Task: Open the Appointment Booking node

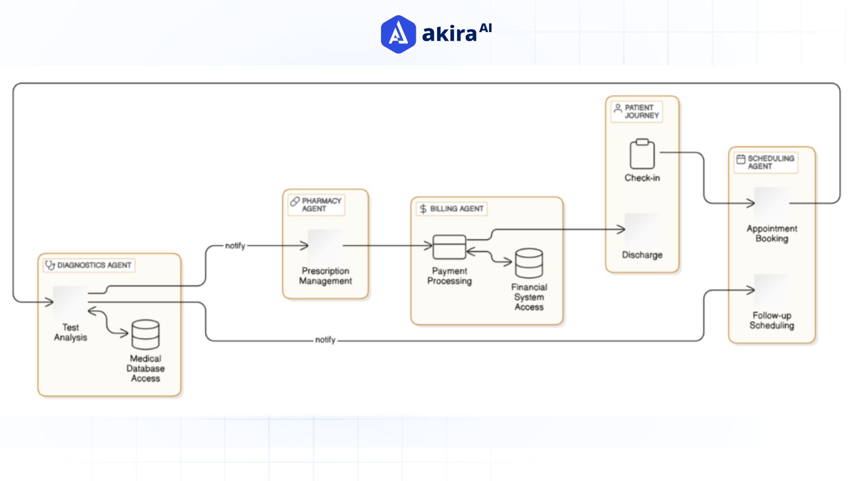Action: click(x=772, y=205)
